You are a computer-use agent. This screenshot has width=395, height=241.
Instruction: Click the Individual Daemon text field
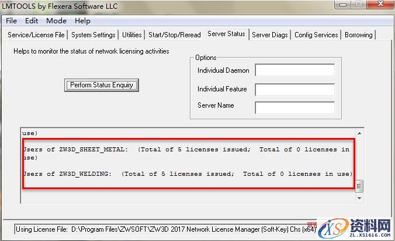click(294, 70)
